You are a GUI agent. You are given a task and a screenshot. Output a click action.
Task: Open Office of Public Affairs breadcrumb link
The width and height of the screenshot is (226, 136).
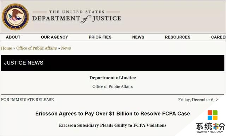36,48
